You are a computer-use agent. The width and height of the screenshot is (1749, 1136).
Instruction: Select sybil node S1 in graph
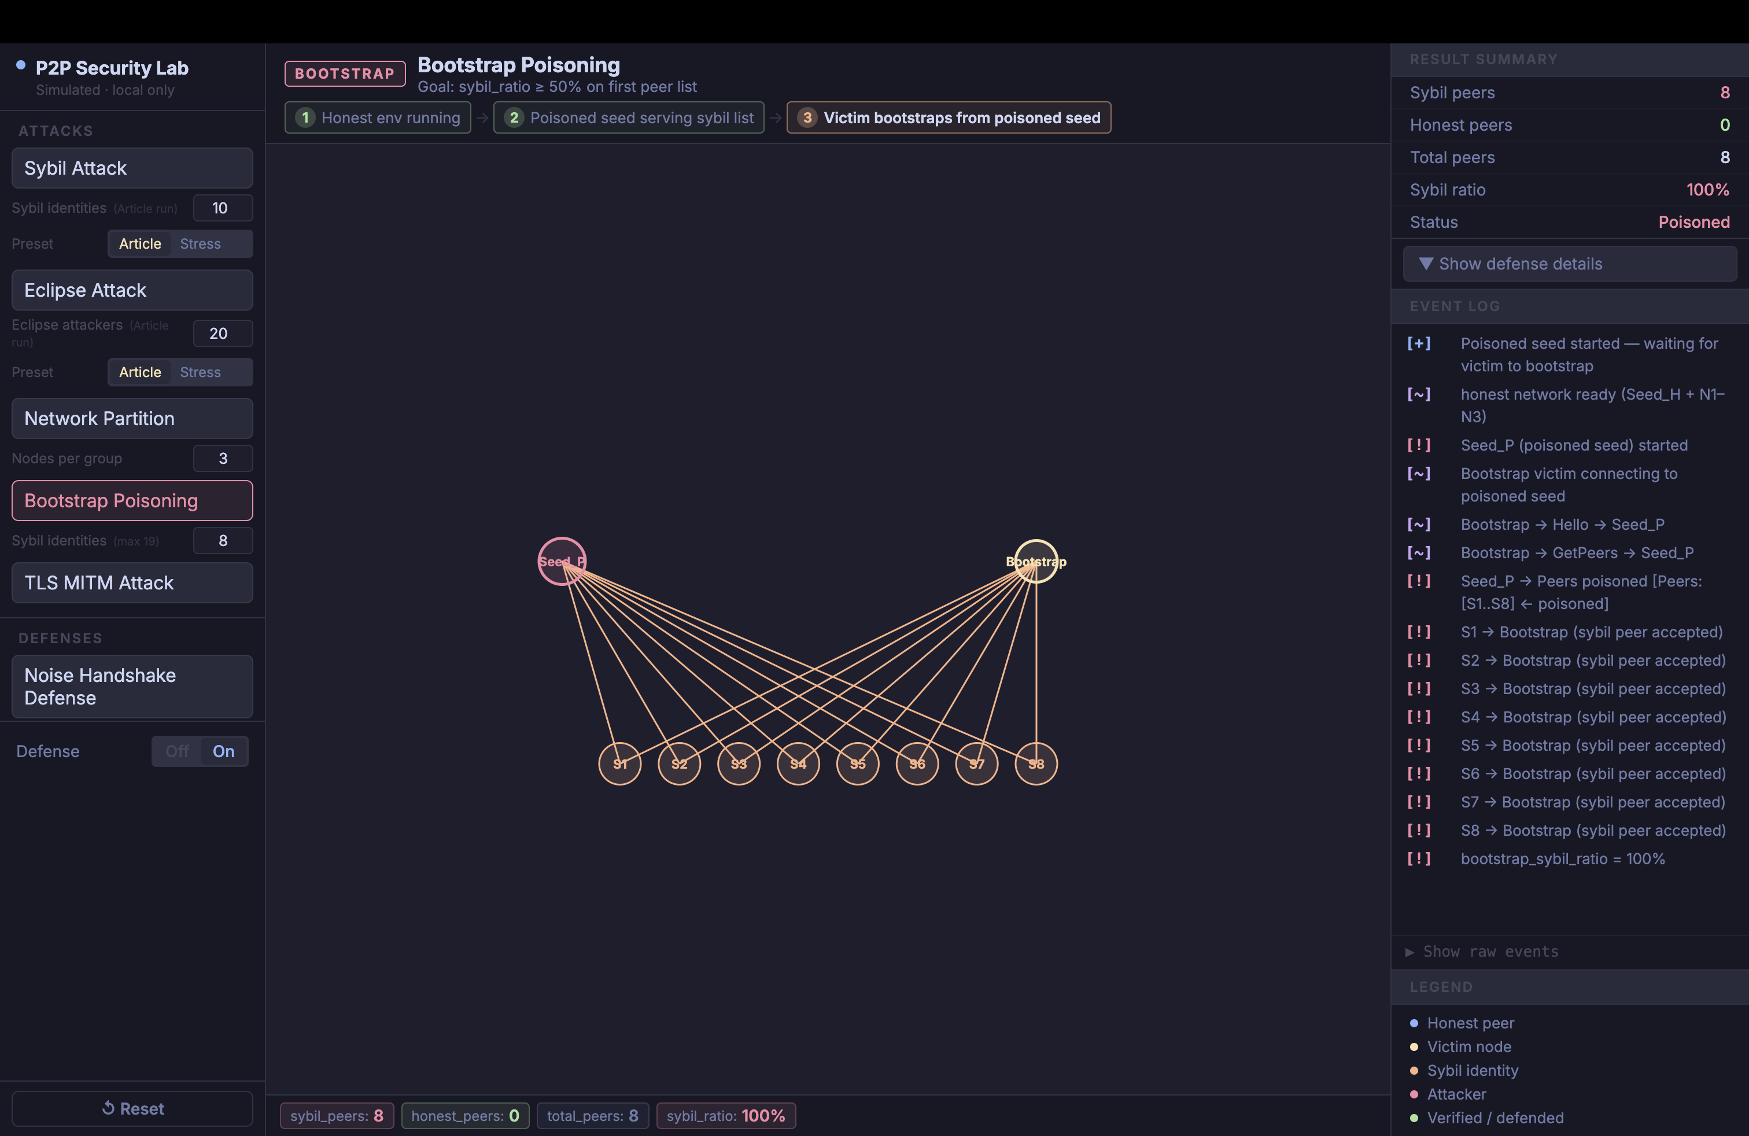click(x=619, y=764)
